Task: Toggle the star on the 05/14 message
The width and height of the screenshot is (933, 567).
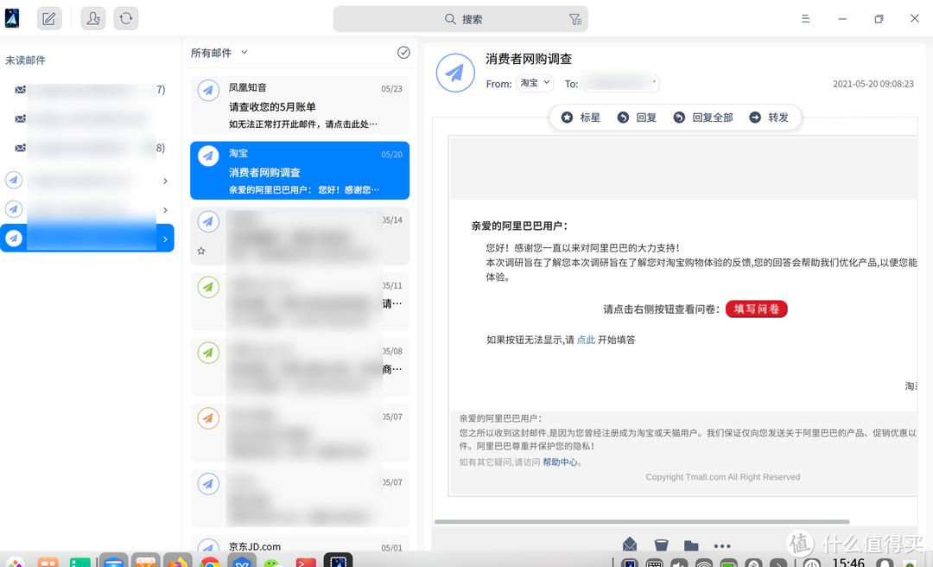Action: (200, 250)
